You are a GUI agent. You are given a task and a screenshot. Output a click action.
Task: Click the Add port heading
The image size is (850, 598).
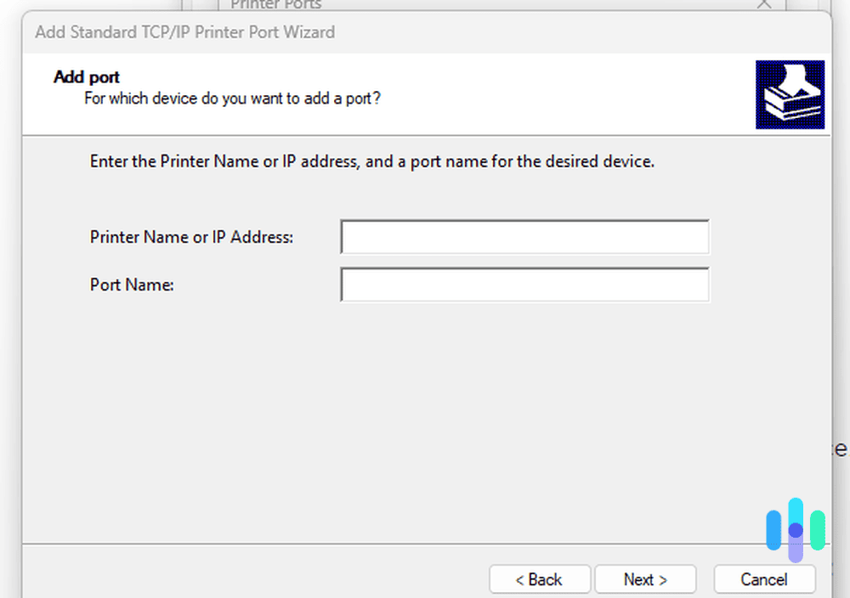(x=86, y=76)
